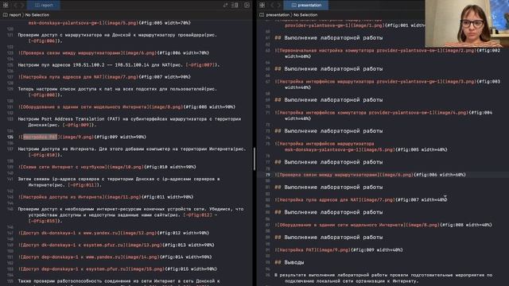The width and height of the screenshot is (509, 286).
Task: Click line number 135 in report gutter
Action: tap(10, 137)
